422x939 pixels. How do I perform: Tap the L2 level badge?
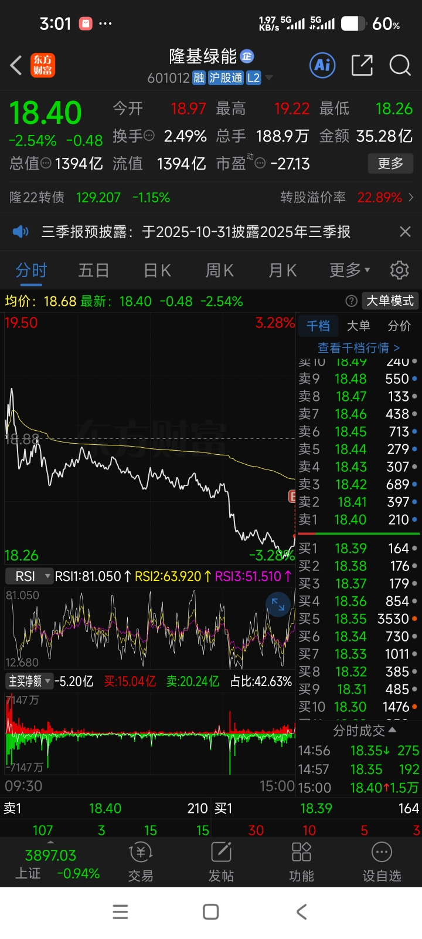253,78
